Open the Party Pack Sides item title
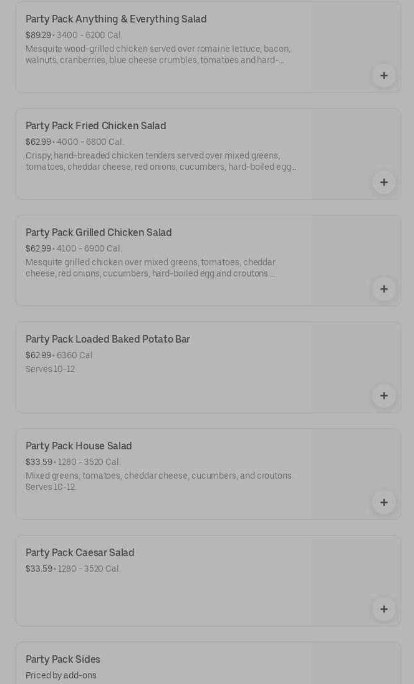The height and width of the screenshot is (684, 414). (x=62, y=660)
